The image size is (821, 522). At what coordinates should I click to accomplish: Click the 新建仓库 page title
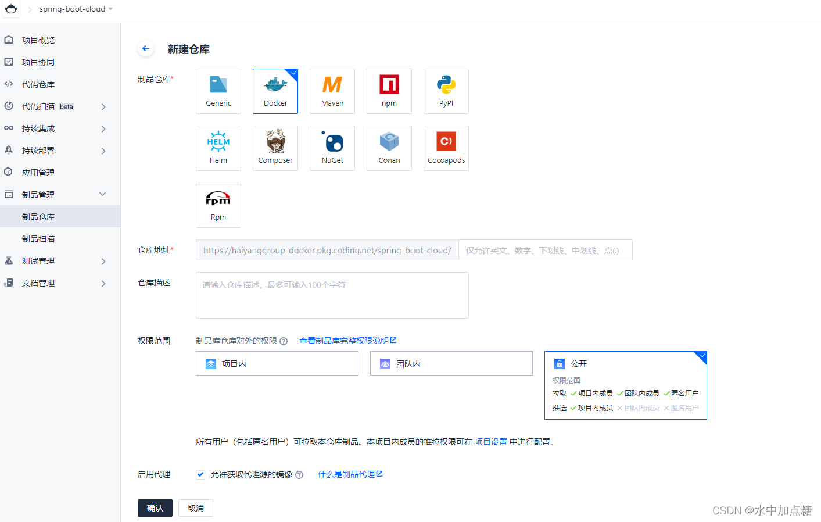(189, 49)
